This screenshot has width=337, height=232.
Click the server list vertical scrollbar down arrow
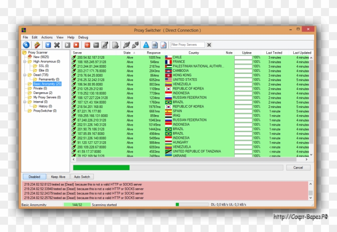point(311,155)
